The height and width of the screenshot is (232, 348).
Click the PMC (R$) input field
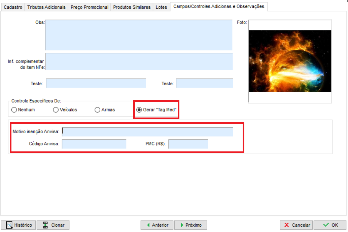coord(188,144)
